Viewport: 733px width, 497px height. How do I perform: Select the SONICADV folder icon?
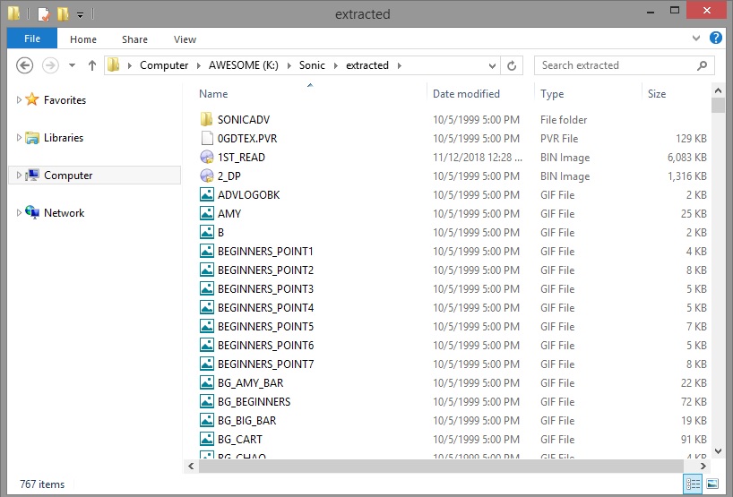[x=206, y=120]
